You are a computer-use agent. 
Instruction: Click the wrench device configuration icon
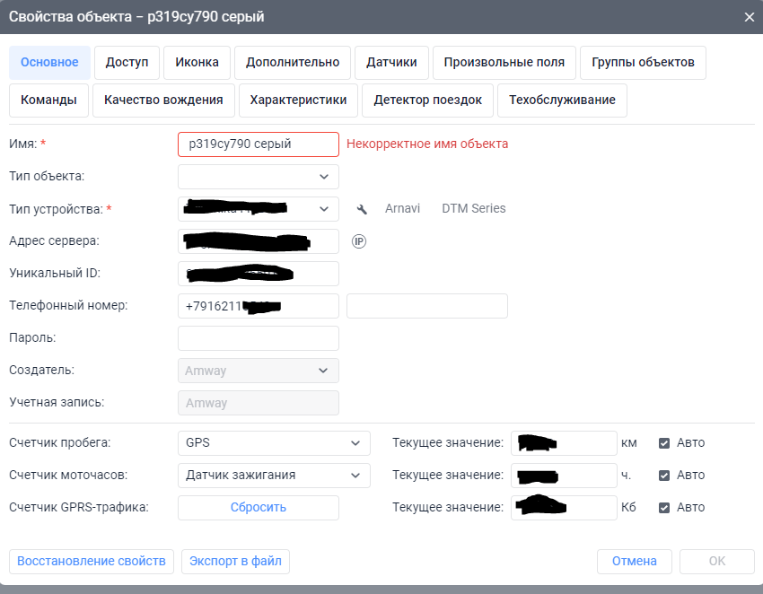362,209
